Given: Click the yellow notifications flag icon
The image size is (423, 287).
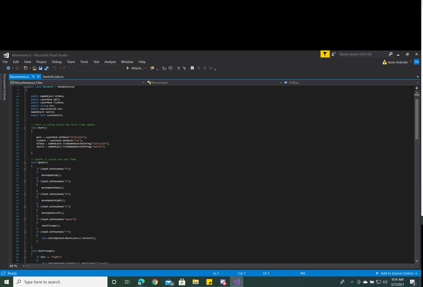Looking at the screenshot, I should coord(325,54).
